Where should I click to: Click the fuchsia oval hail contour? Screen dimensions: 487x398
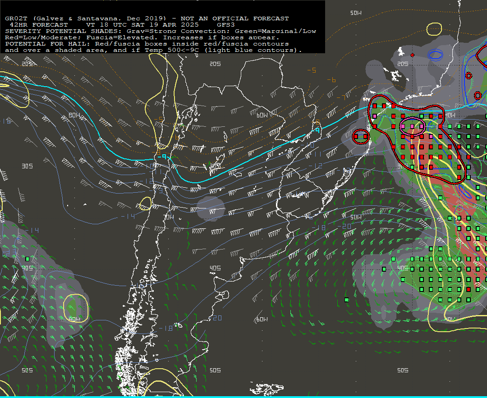click(x=412, y=126)
